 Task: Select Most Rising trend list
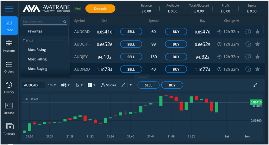37,50
